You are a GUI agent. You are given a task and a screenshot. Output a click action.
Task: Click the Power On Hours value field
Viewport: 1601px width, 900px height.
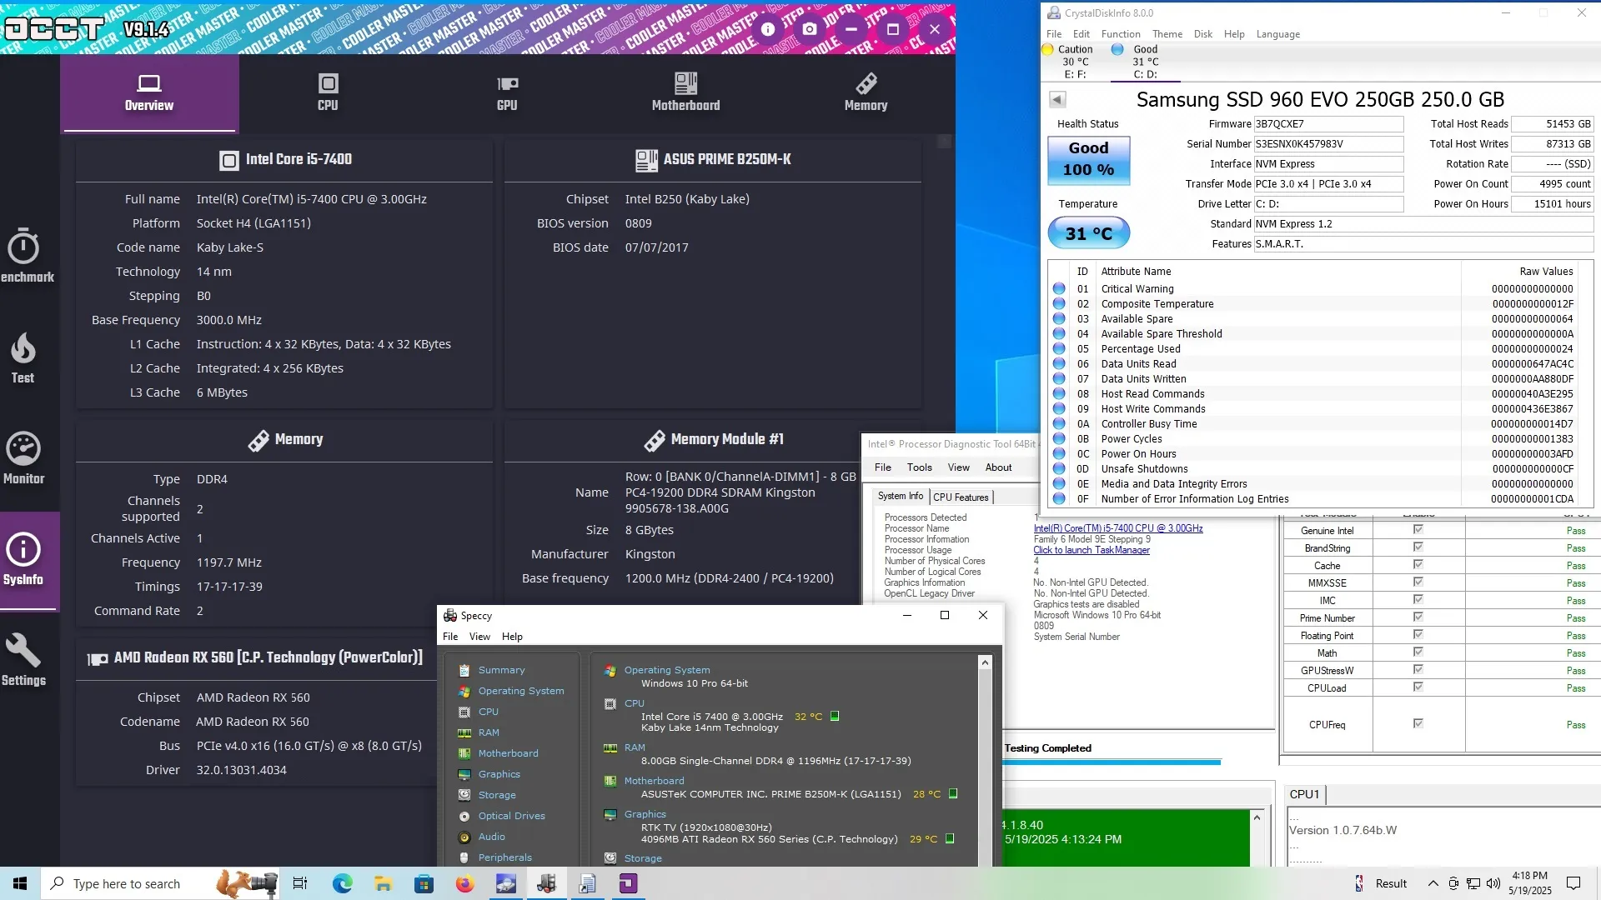pos(1552,204)
